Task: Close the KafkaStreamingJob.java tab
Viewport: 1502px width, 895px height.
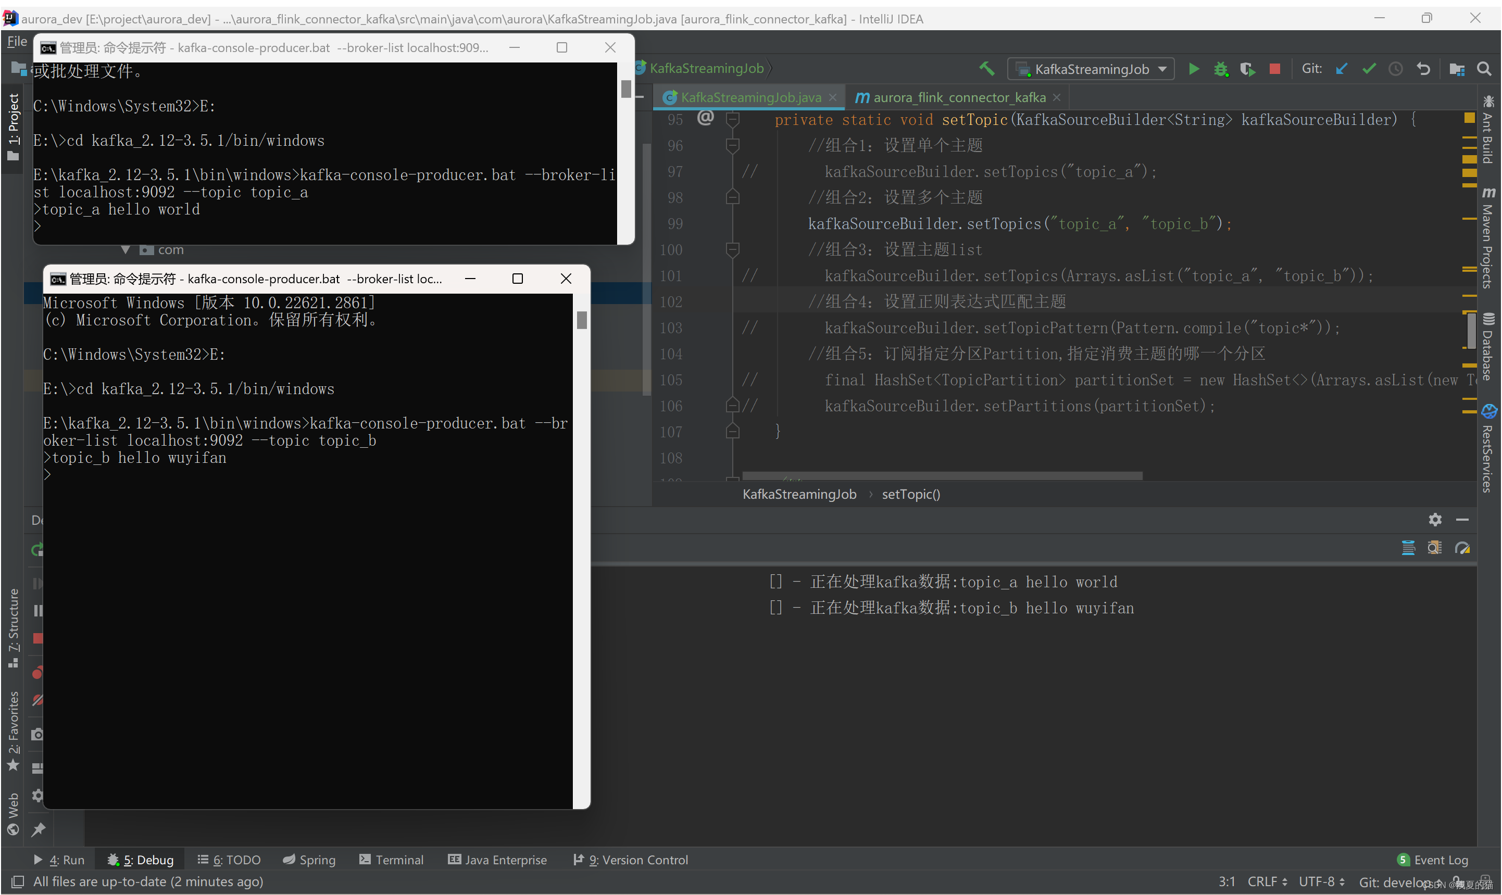Action: (x=832, y=97)
